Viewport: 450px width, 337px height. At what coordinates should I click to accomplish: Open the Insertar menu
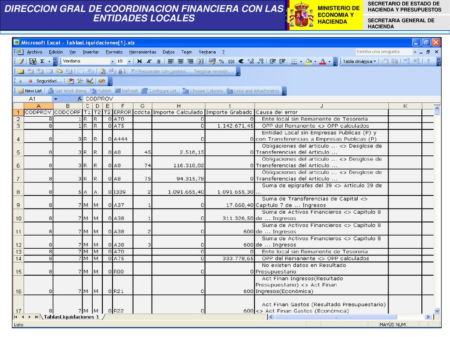click(x=91, y=52)
